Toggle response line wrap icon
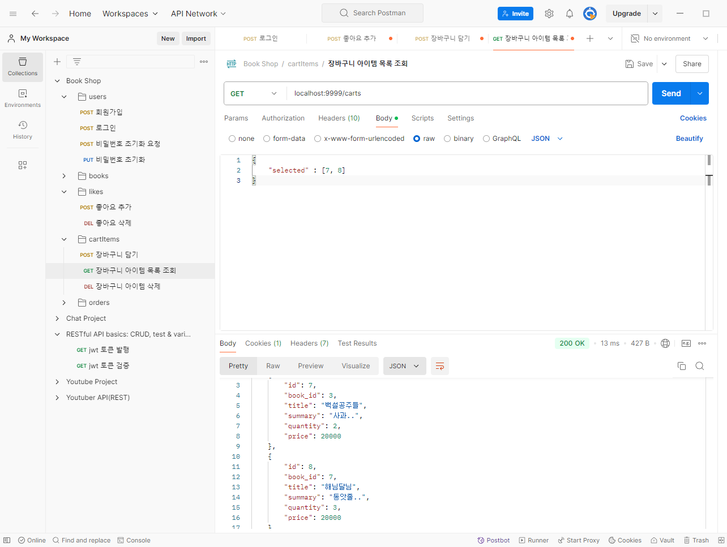 440,366
